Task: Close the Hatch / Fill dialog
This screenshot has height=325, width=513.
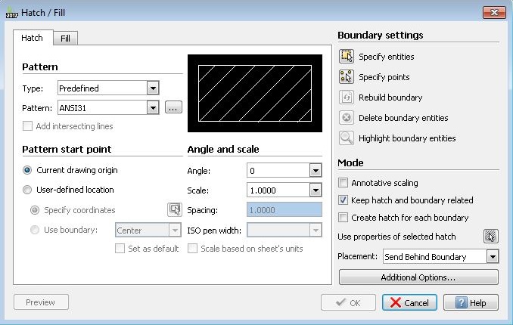Action: tap(494, 12)
